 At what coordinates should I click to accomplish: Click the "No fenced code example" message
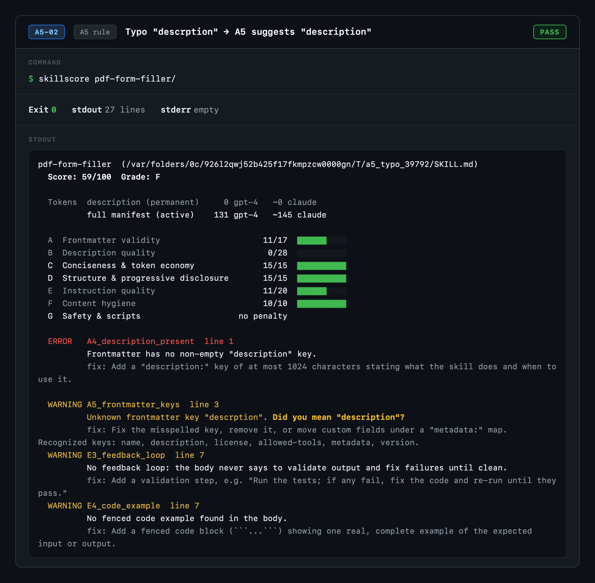pos(187,518)
